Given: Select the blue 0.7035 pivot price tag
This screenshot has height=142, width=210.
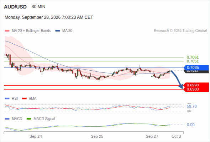Looking at the screenshot, I should pyautogui.click(x=196, y=67).
